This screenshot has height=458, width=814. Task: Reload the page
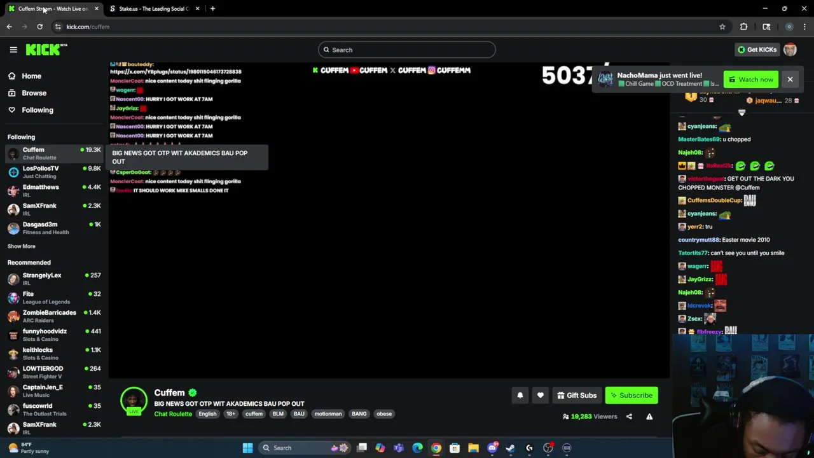[x=39, y=27]
